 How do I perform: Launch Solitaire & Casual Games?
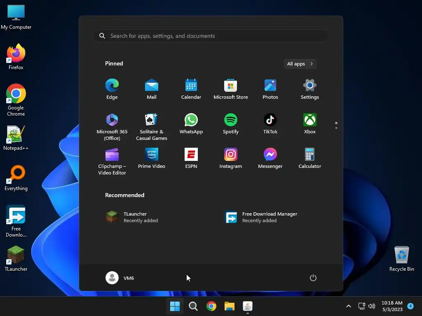point(152,127)
